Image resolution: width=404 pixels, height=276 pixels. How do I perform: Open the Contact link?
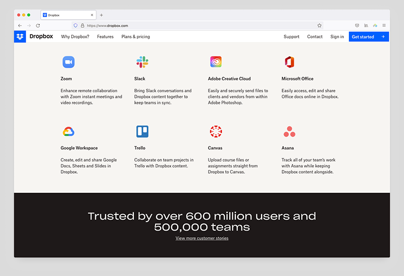[315, 36]
